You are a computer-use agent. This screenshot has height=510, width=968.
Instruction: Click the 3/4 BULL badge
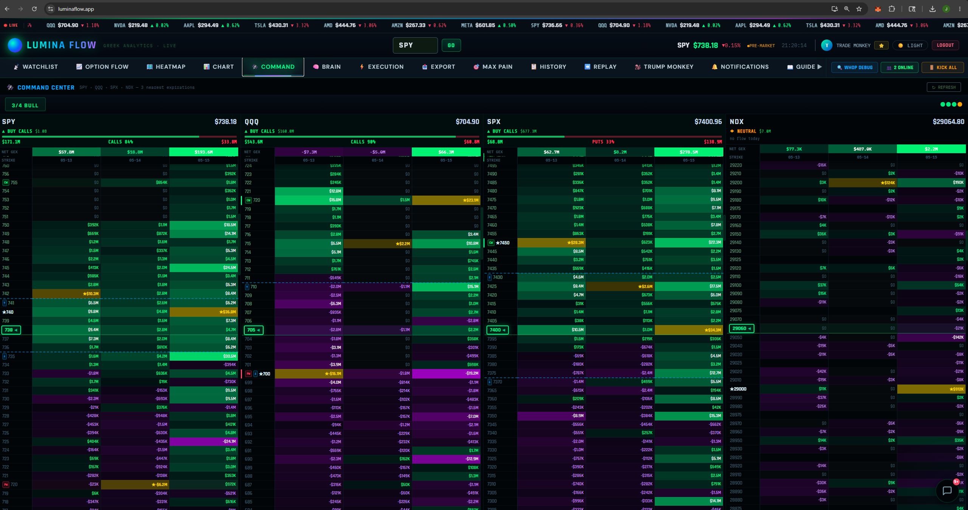(25, 105)
